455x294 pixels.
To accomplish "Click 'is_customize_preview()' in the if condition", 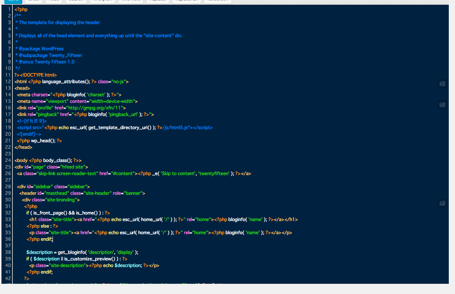I will [x=90, y=259].
